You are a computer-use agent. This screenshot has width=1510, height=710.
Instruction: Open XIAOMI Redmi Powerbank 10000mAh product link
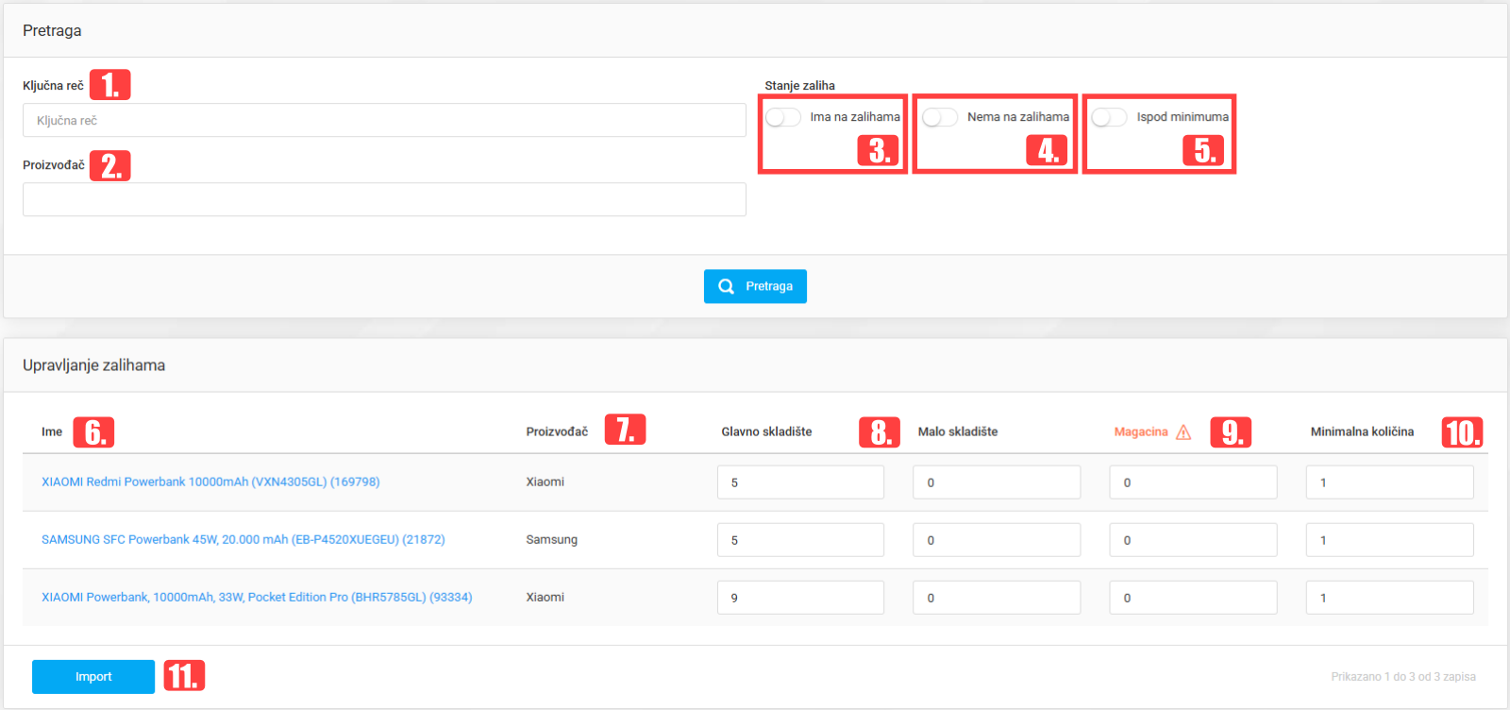(x=210, y=482)
